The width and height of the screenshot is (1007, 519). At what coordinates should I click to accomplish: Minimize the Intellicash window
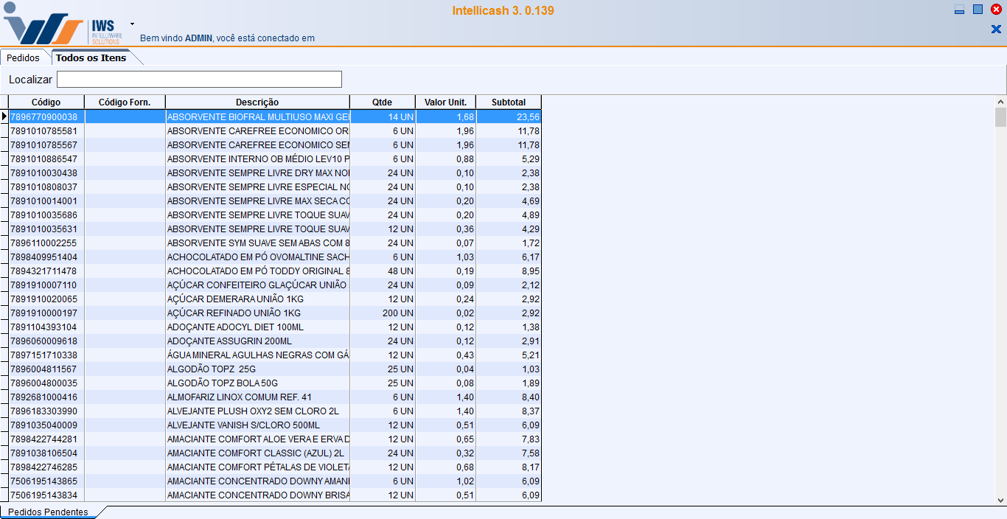pos(959,10)
